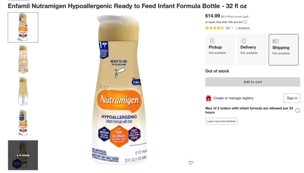The height and width of the screenshot is (173, 304).
Task: Open Learn more from Enfamil
Action: click(x=221, y=121)
